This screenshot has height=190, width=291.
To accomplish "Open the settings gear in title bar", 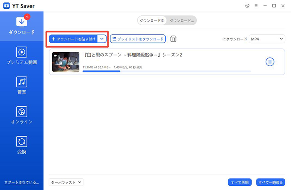I will click(247, 6).
